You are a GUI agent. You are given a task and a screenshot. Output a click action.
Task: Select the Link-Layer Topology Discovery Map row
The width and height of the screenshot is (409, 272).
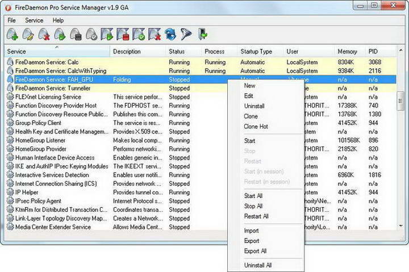click(x=201, y=218)
